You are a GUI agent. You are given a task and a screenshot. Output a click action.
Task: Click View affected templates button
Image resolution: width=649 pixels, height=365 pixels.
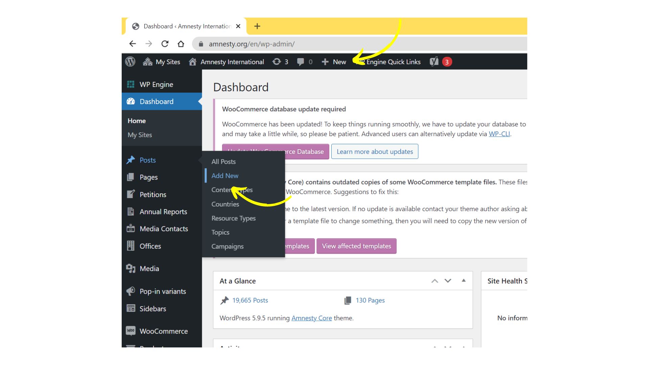pos(356,246)
